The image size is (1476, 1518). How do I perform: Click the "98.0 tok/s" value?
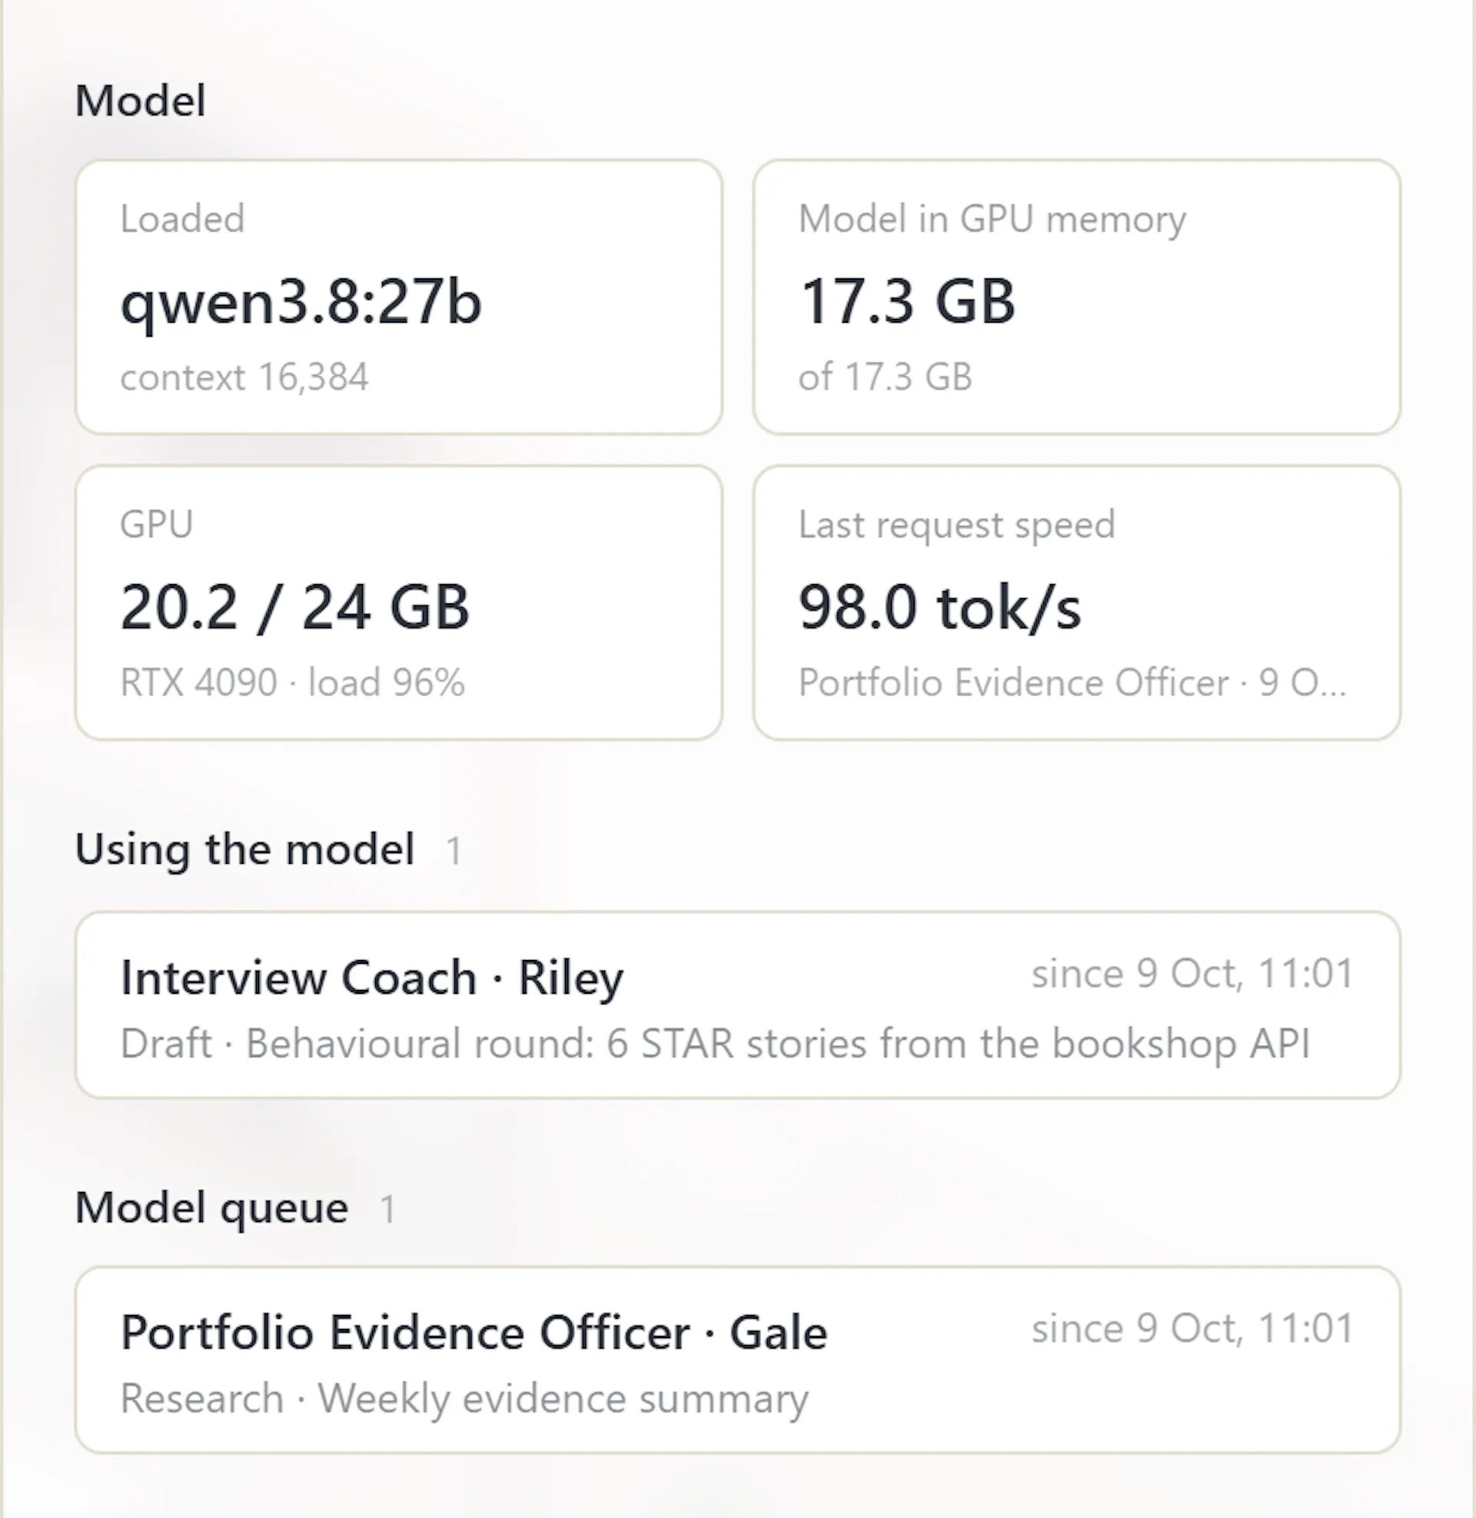[x=939, y=606]
